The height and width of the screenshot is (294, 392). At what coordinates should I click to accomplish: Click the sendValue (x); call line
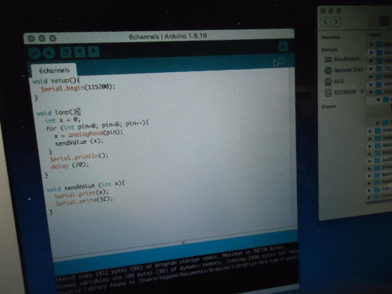coord(79,142)
